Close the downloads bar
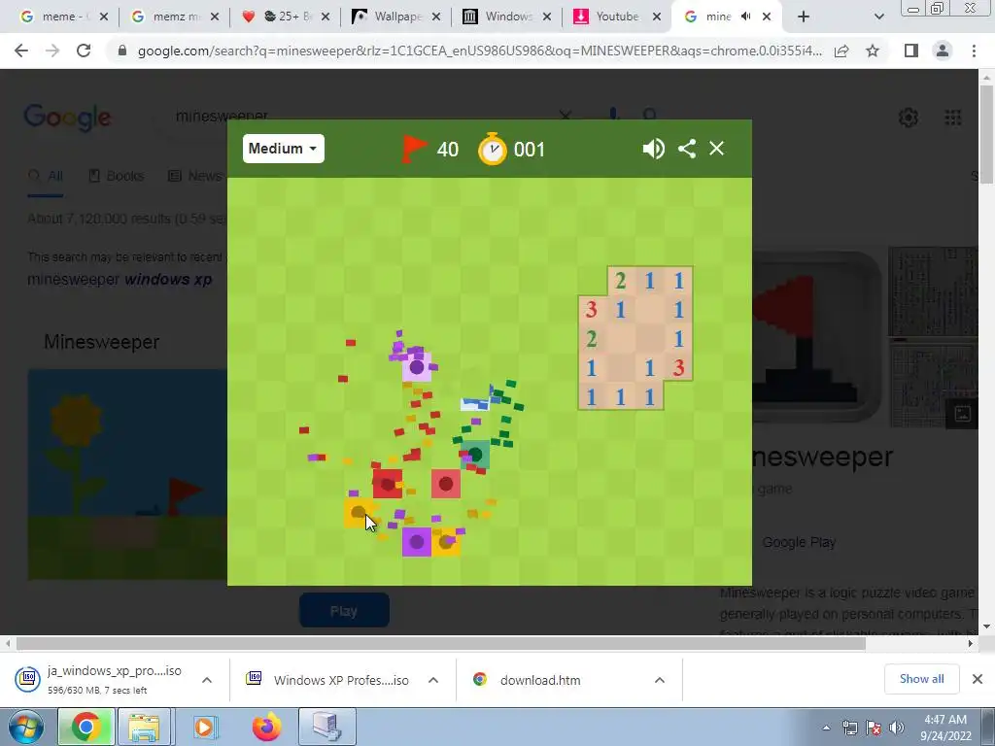995x746 pixels. pos(978,679)
